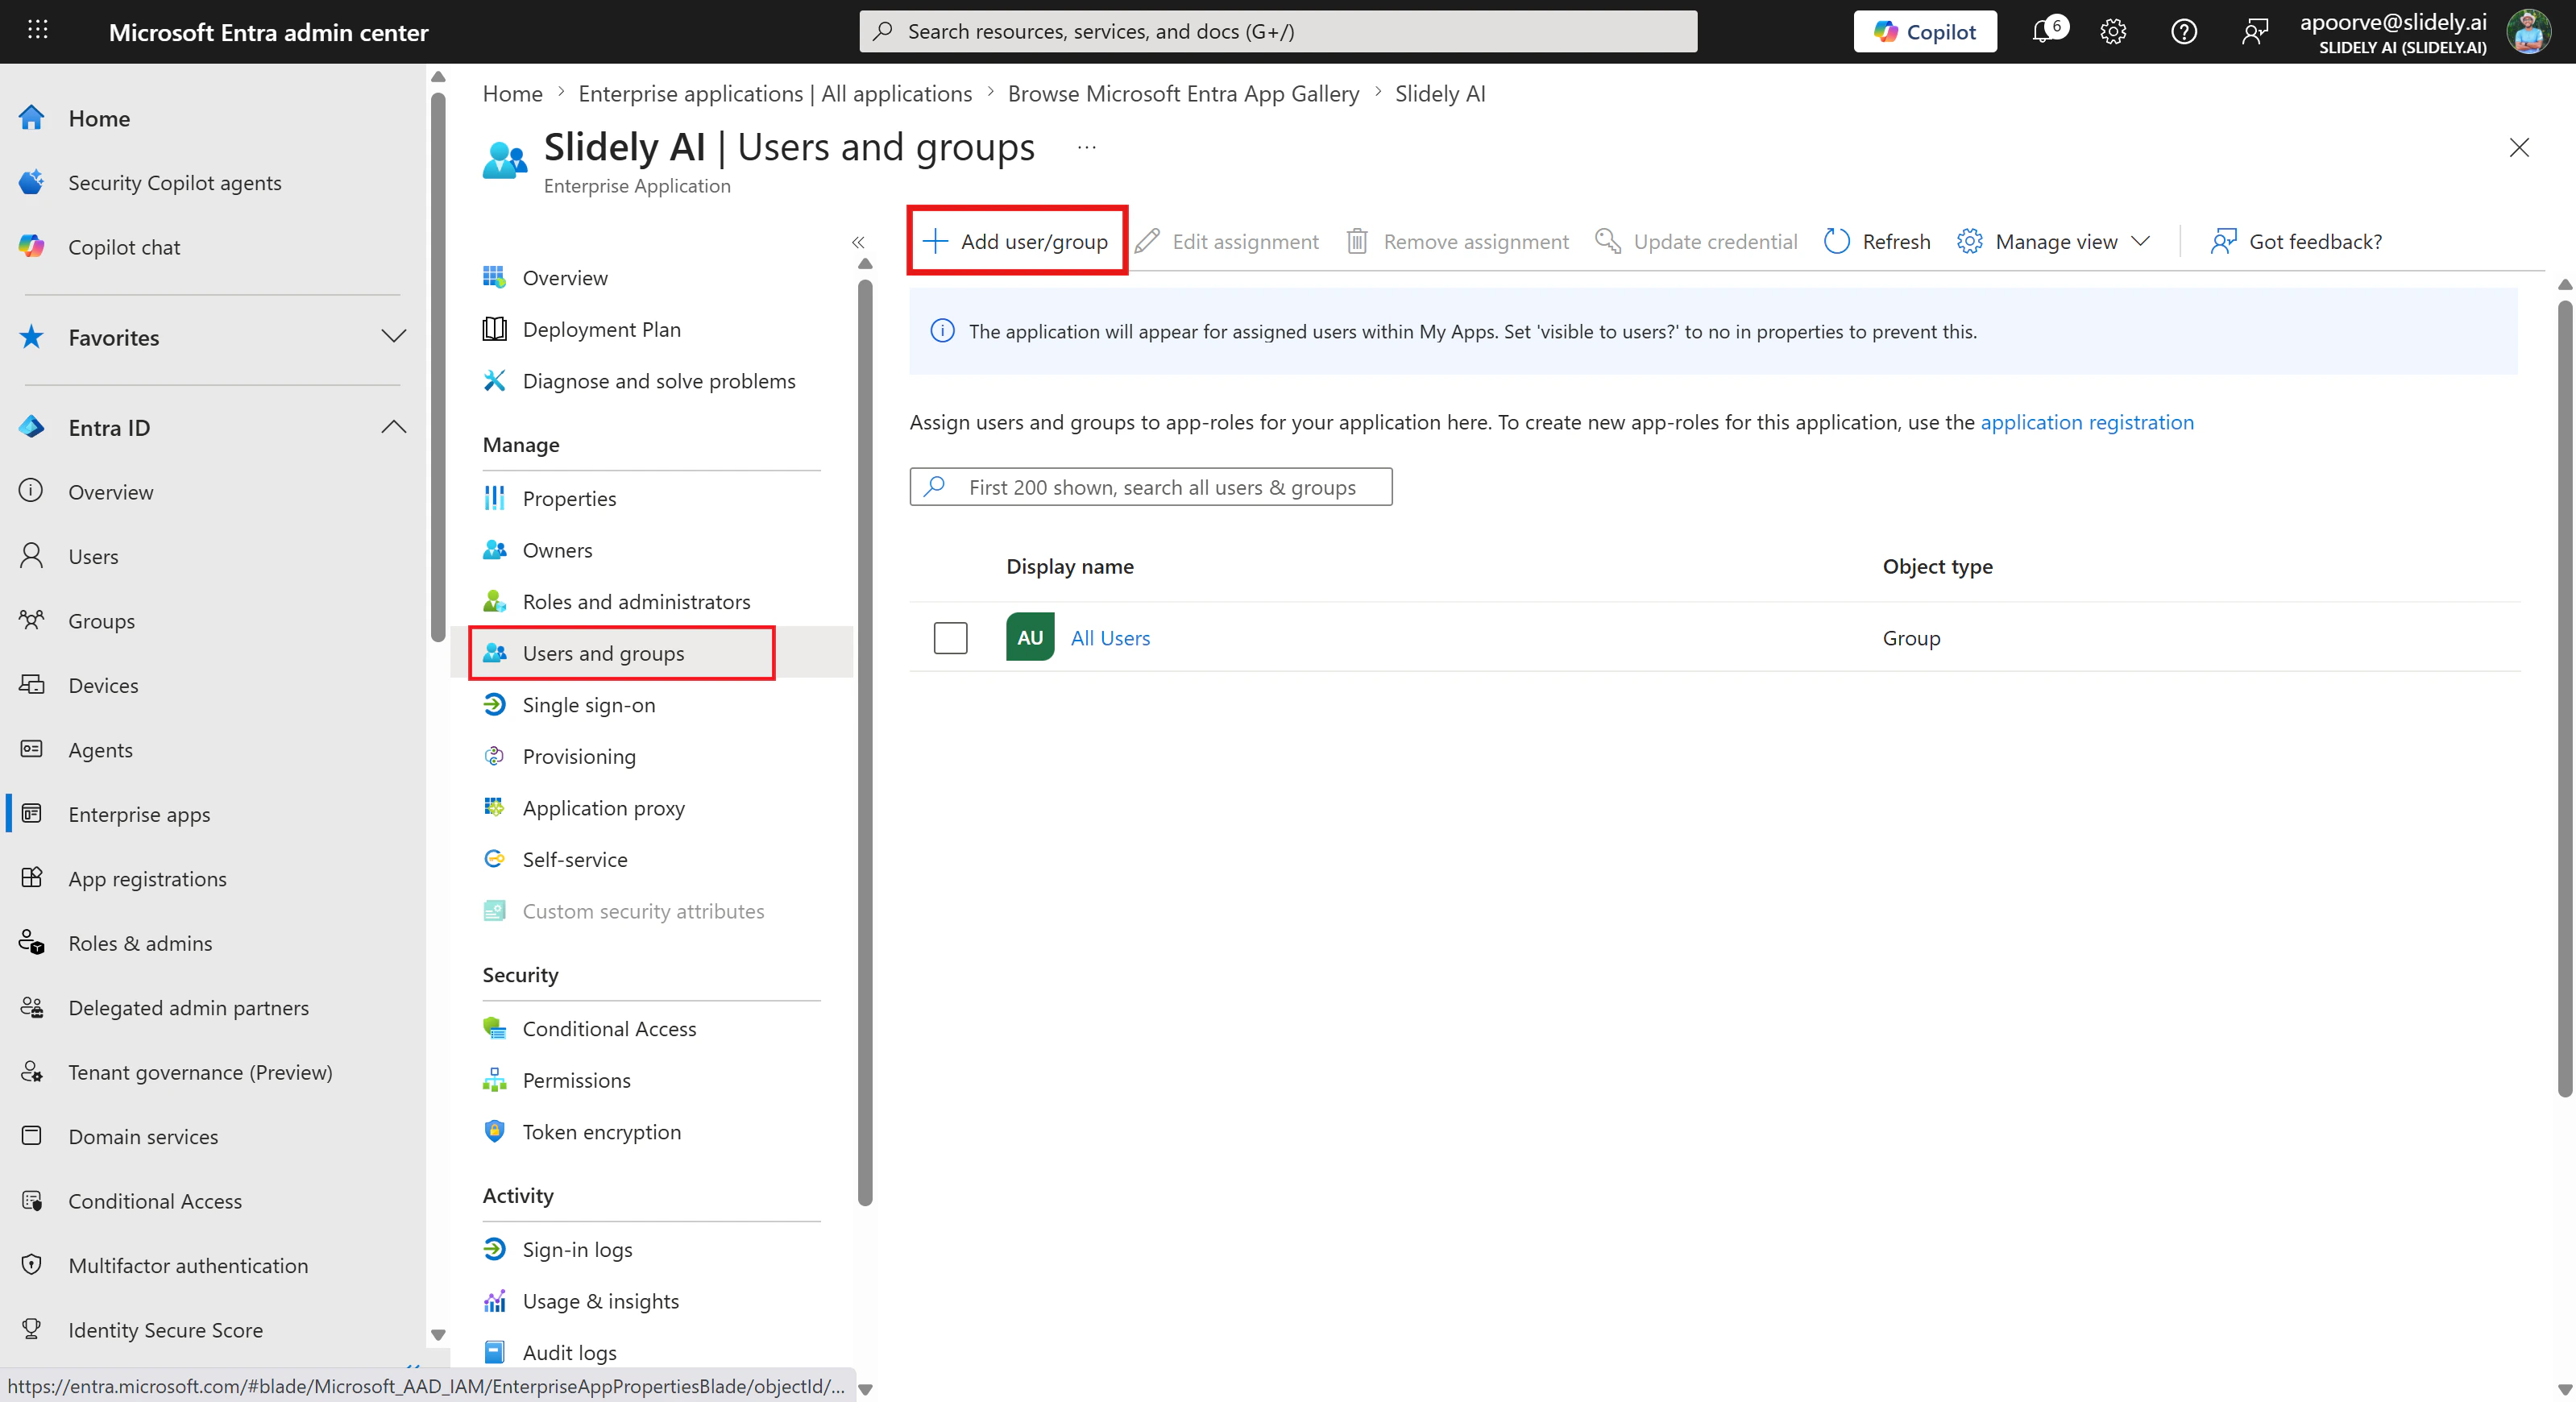Viewport: 2576px width, 1402px height.
Task: Open the notifications bell
Action: coord(2045,31)
